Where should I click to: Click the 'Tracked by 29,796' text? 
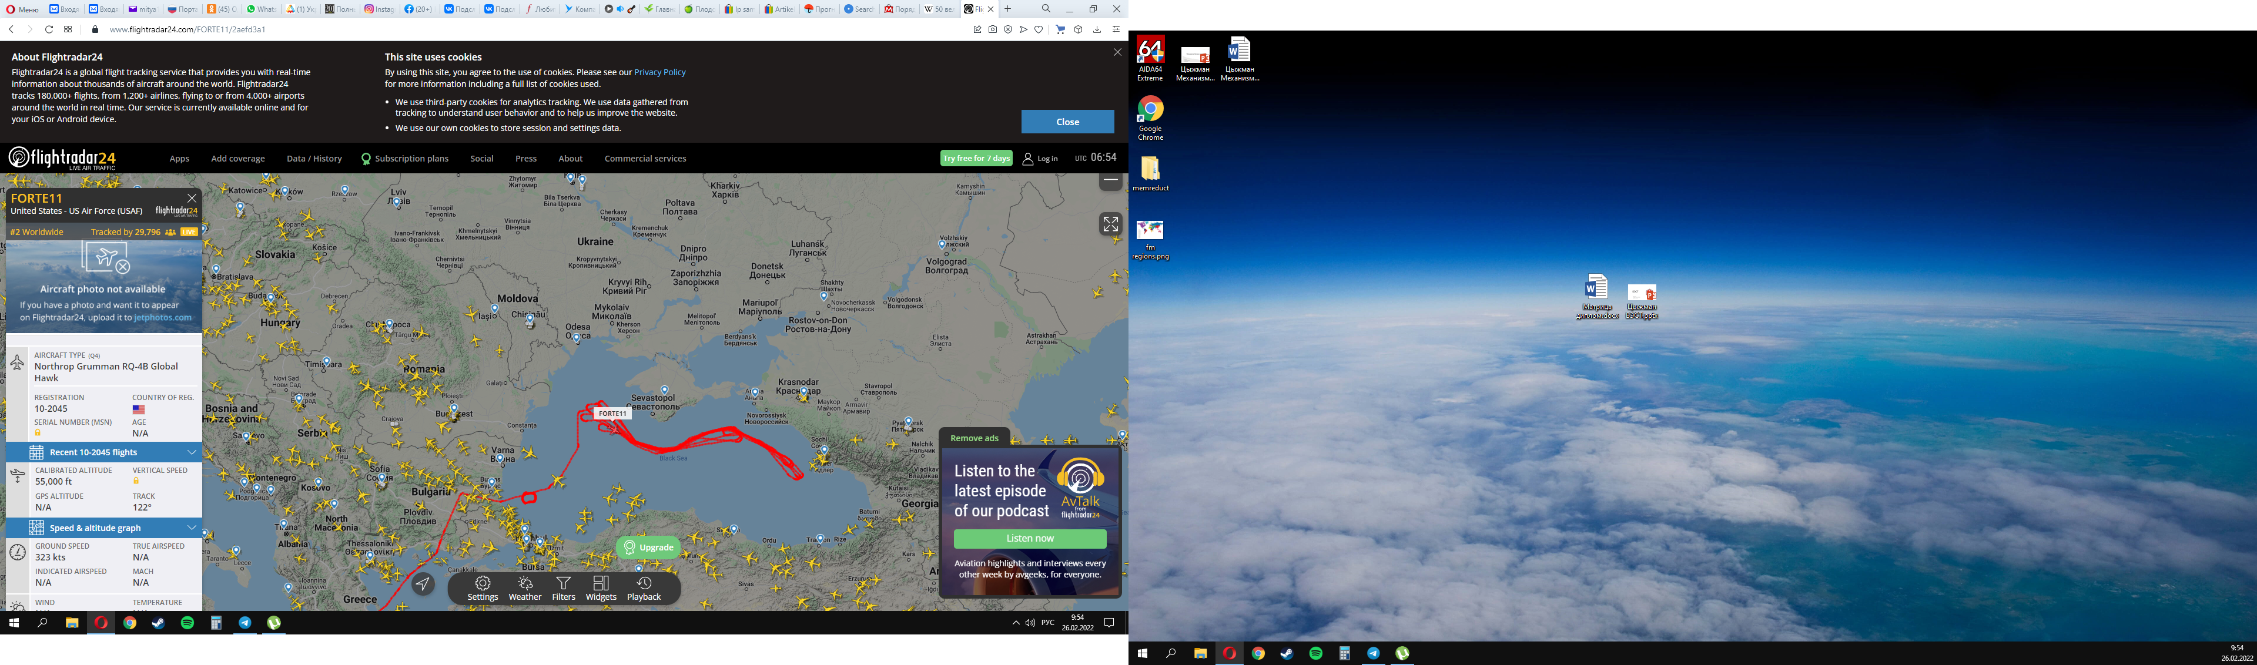pyautogui.click(x=125, y=232)
